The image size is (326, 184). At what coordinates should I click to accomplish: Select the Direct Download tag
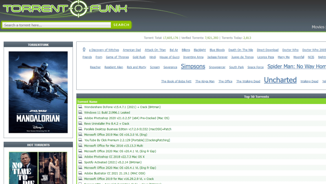[268, 50]
